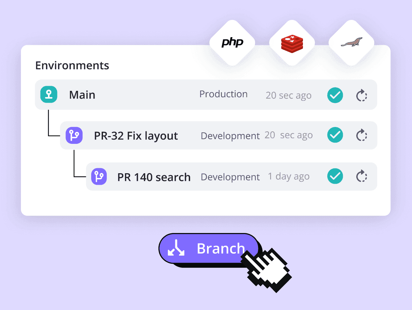Toggle the Main row status checkmark
Image resolution: width=412 pixels, height=310 pixels.
(x=335, y=96)
